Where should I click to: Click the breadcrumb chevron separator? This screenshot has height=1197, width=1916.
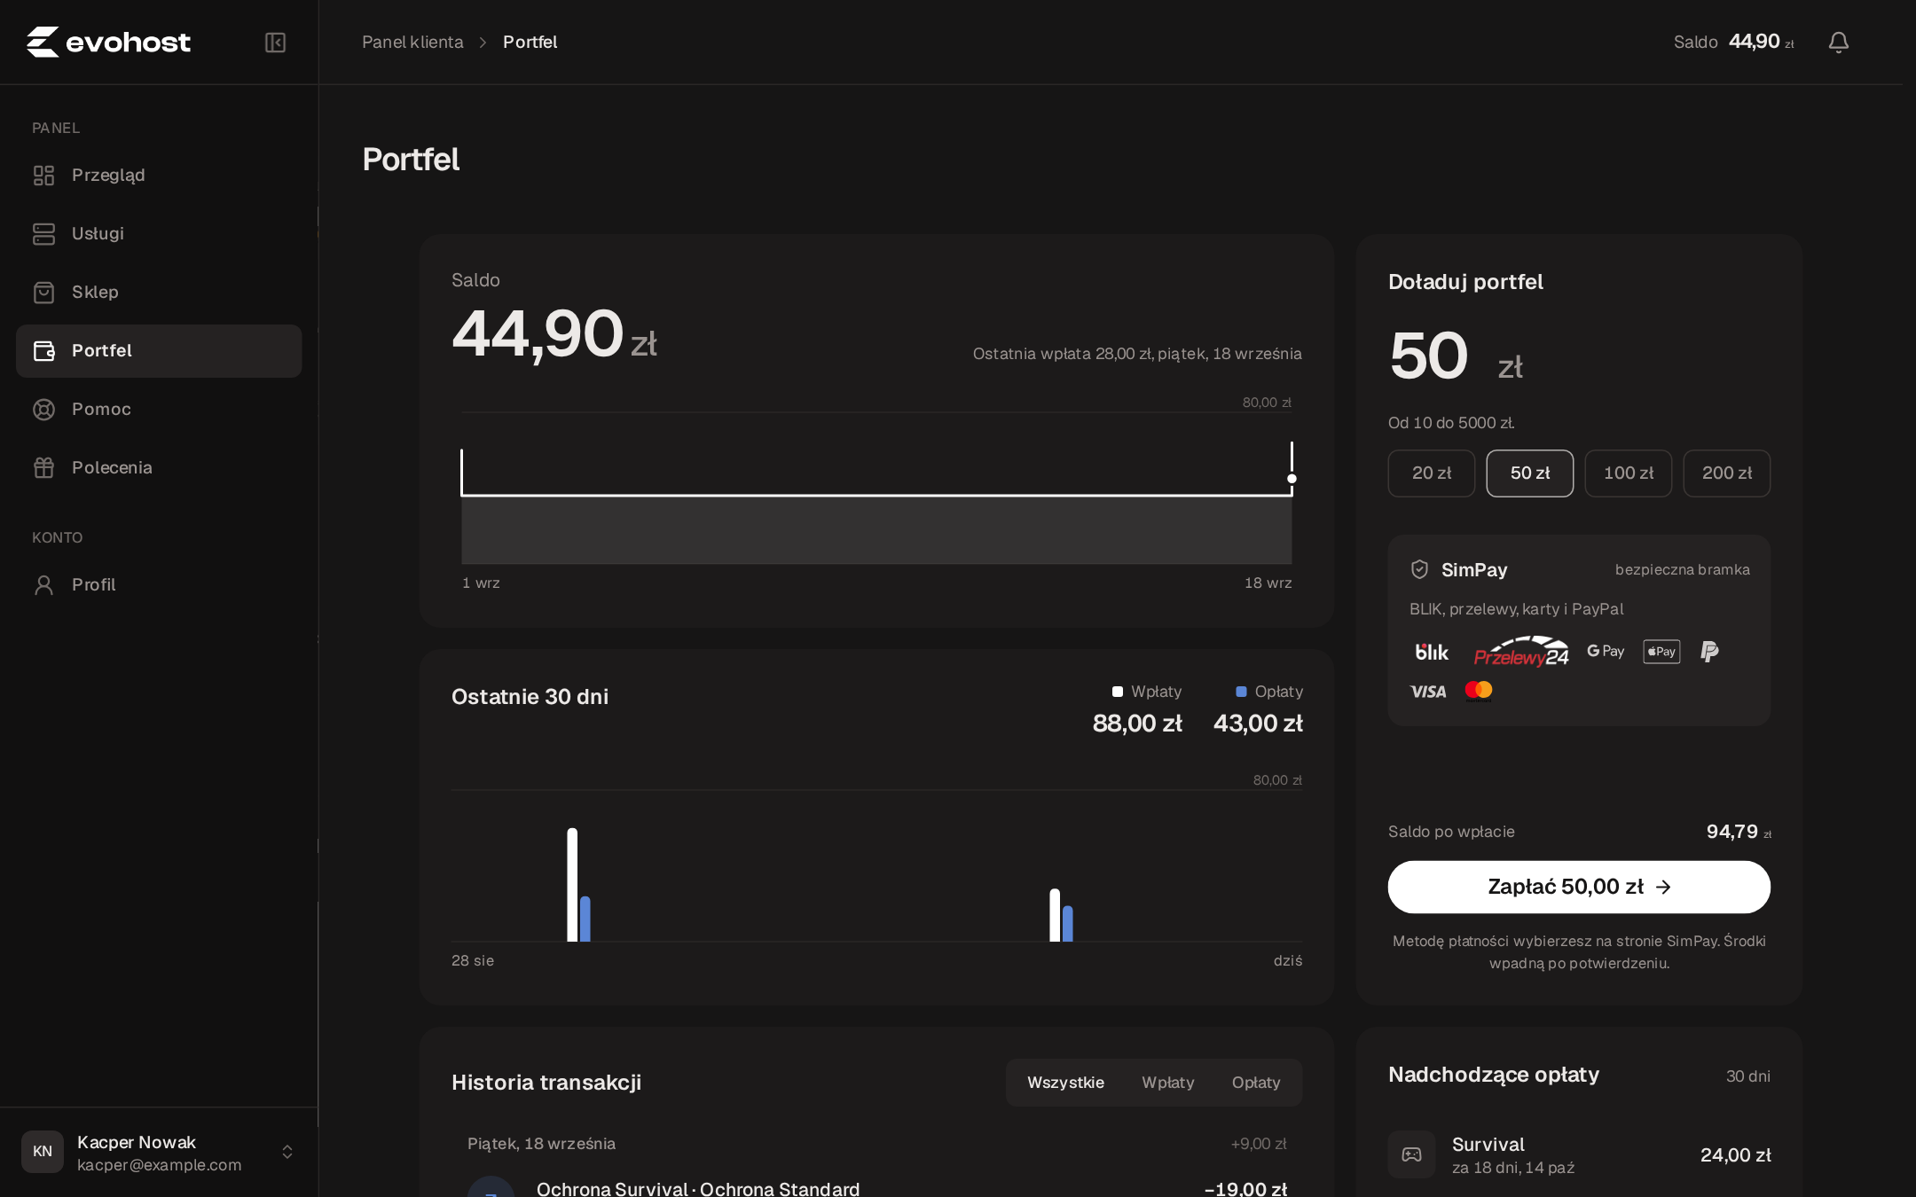coord(483,43)
